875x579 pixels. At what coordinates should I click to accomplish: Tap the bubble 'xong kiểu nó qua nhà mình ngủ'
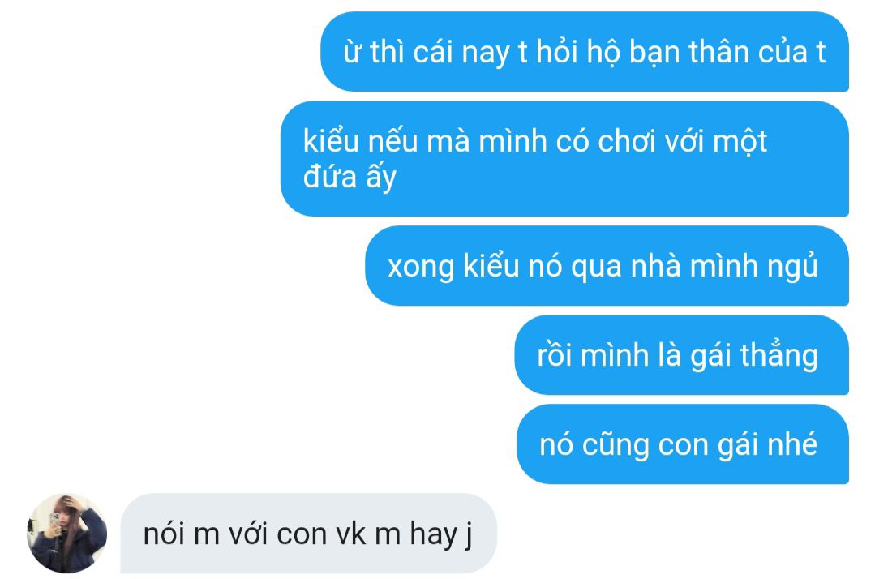(x=607, y=265)
